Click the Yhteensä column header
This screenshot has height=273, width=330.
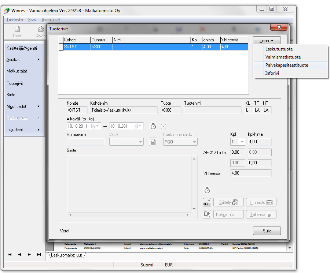coord(234,40)
